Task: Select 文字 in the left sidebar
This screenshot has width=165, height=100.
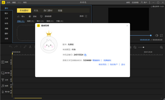Action: tap(6, 18)
